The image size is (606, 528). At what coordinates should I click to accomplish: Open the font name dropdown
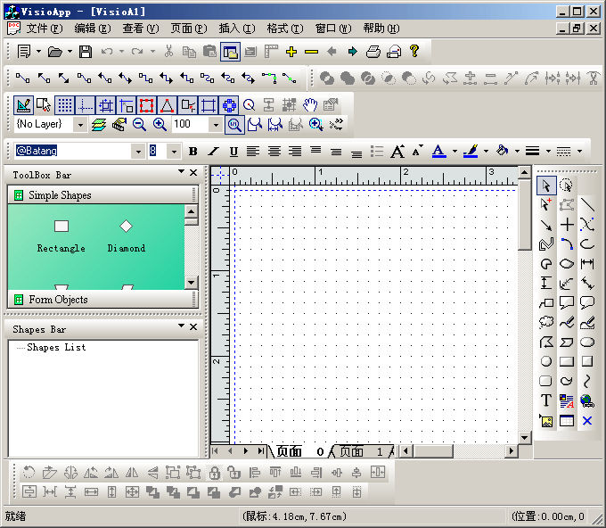(x=138, y=152)
